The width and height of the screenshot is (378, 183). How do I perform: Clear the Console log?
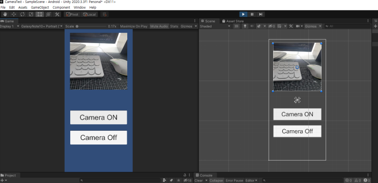coord(198,180)
